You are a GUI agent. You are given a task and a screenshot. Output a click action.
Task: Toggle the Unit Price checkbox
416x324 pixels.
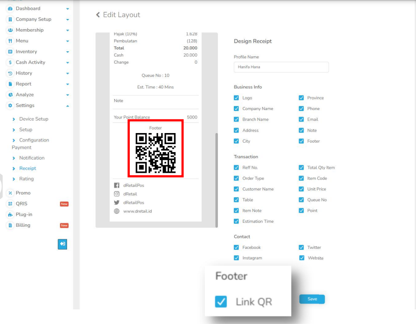click(301, 189)
